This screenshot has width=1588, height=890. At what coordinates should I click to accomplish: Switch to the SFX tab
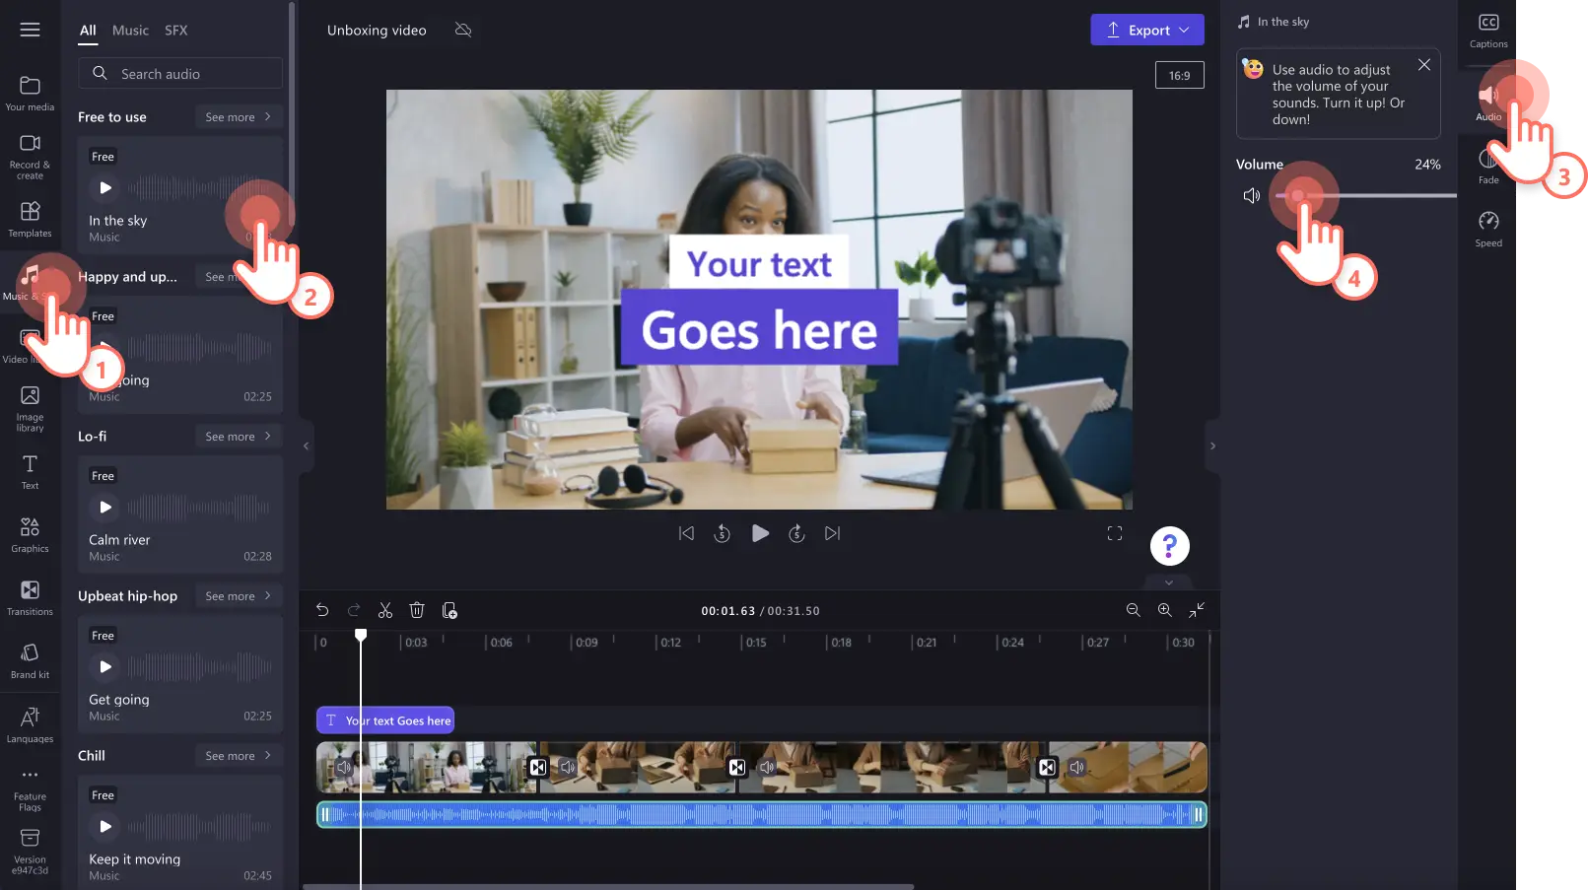pos(176,31)
